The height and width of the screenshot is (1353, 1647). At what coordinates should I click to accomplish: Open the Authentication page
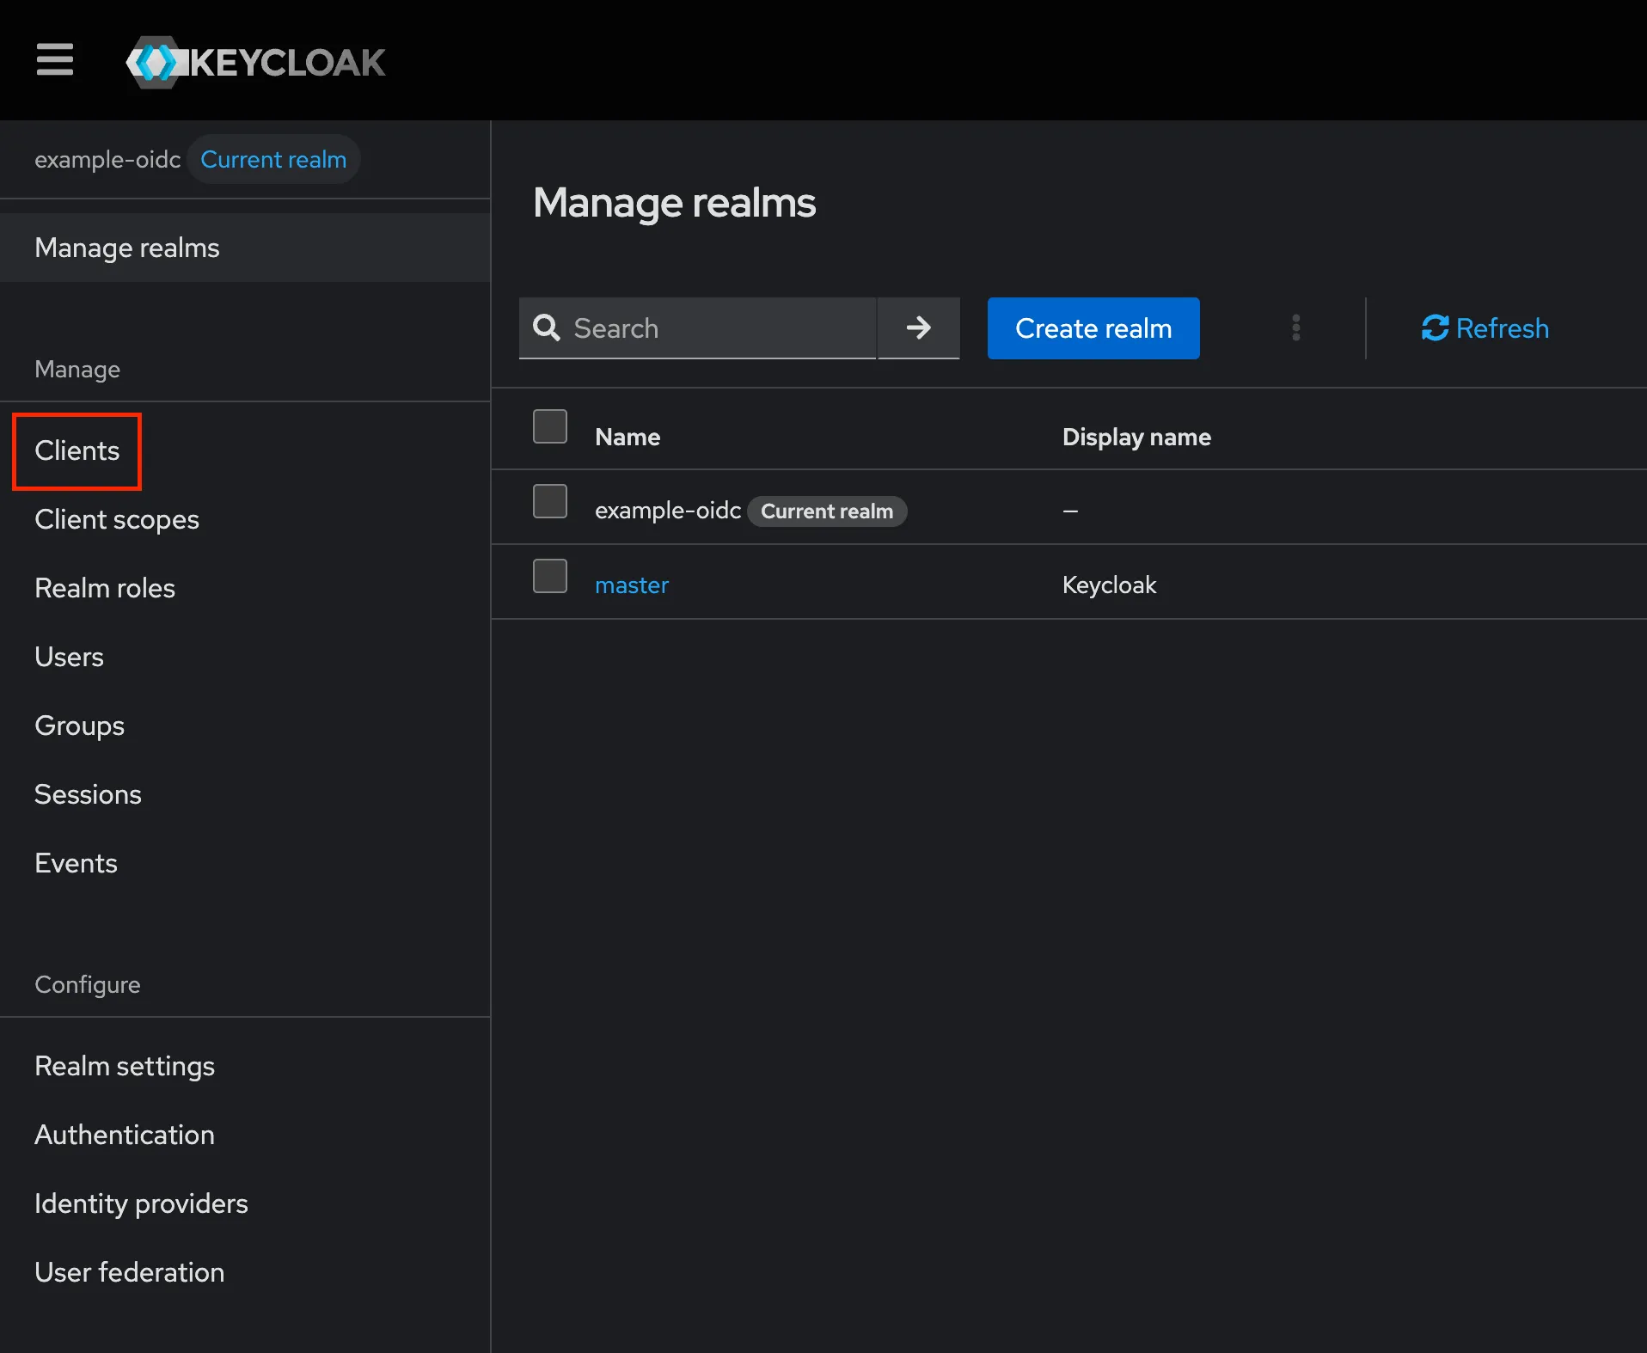tap(124, 1134)
